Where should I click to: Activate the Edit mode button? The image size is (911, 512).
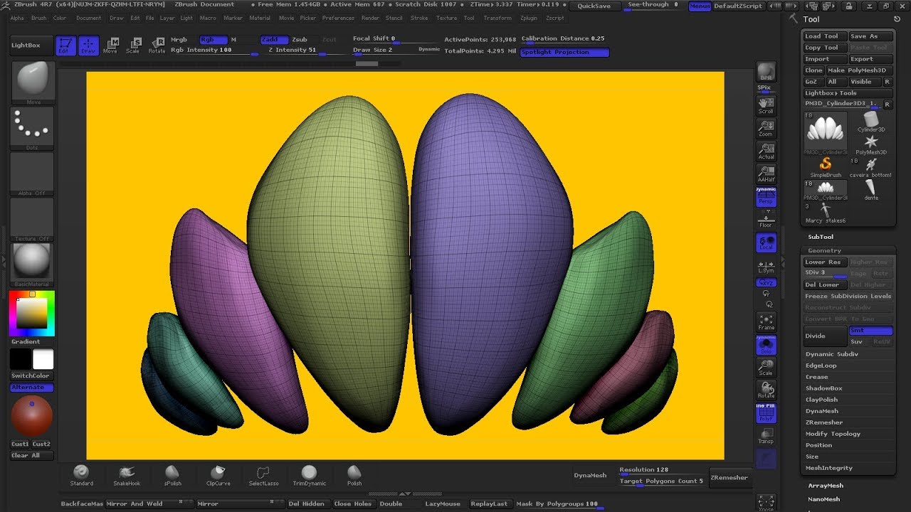pyautogui.click(x=65, y=46)
